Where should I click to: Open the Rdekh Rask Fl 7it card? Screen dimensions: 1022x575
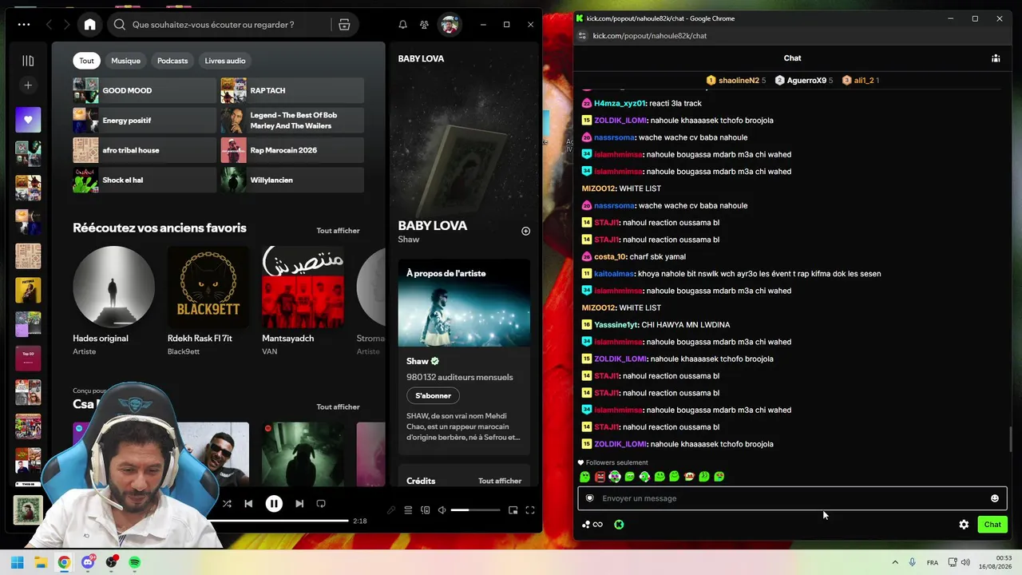pos(208,300)
